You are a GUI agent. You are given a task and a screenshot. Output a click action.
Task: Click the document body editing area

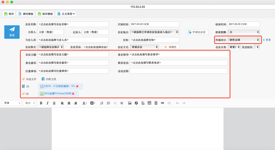[138, 129]
